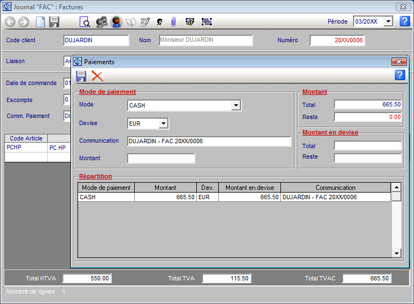Expand the Période dropdown showing 03/20XX

click(388, 21)
